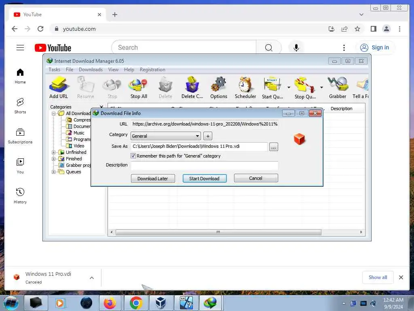Click Show all downloads link
414x311 pixels.
point(378,277)
